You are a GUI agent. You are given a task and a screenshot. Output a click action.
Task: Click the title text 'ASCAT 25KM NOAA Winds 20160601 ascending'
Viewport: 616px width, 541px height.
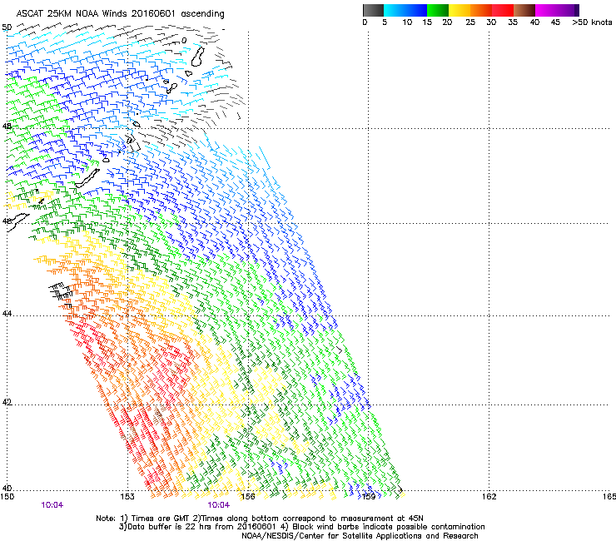120,14
